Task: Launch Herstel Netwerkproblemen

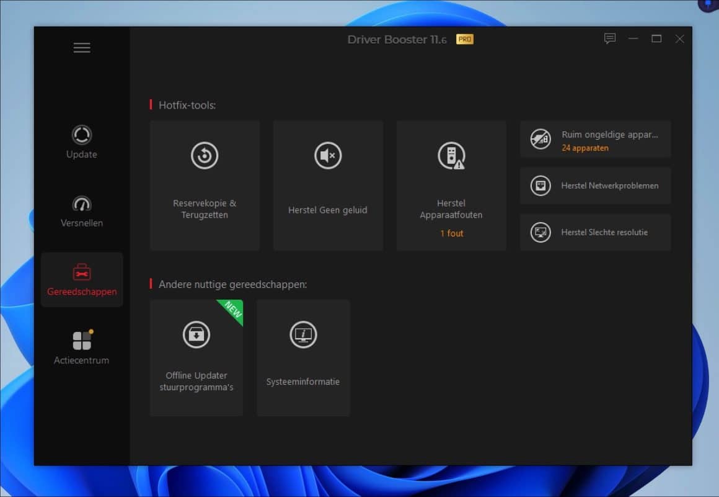Action: pyautogui.click(x=594, y=186)
